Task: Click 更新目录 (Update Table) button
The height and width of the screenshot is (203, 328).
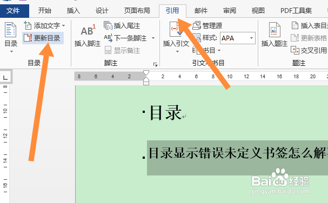Action: tap(43, 38)
